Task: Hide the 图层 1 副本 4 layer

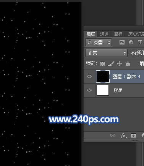Action: click(89, 76)
